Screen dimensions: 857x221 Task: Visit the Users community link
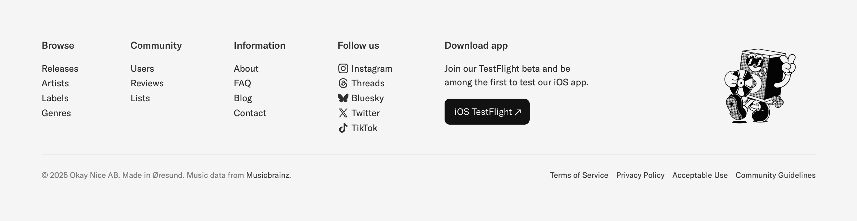(x=142, y=69)
